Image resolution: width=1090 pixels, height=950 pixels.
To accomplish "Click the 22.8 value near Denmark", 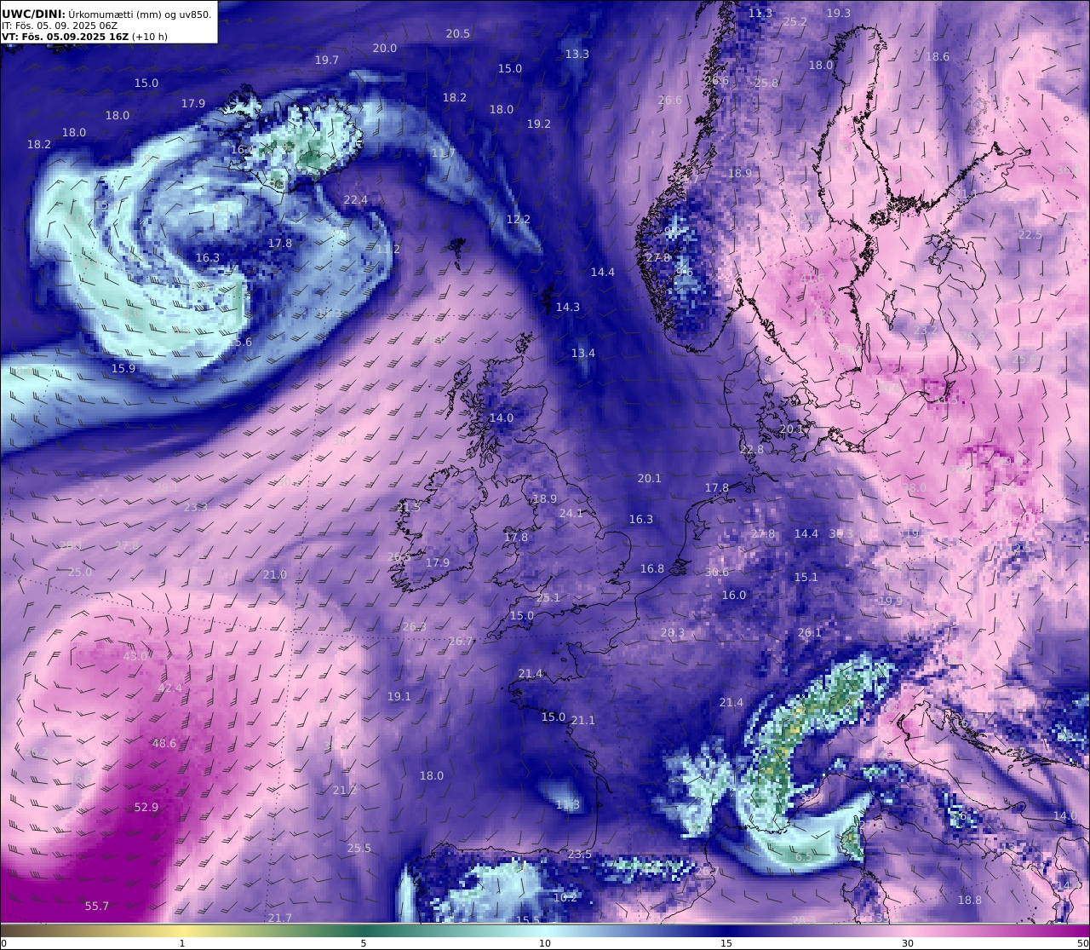I will (x=752, y=449).
